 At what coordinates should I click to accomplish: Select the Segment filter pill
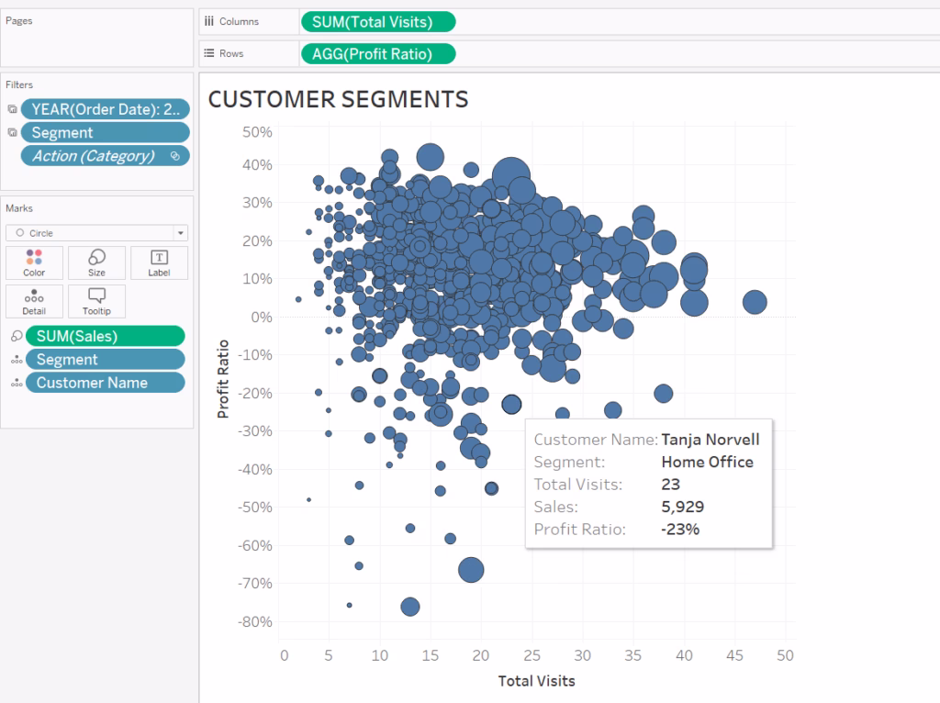105,133
